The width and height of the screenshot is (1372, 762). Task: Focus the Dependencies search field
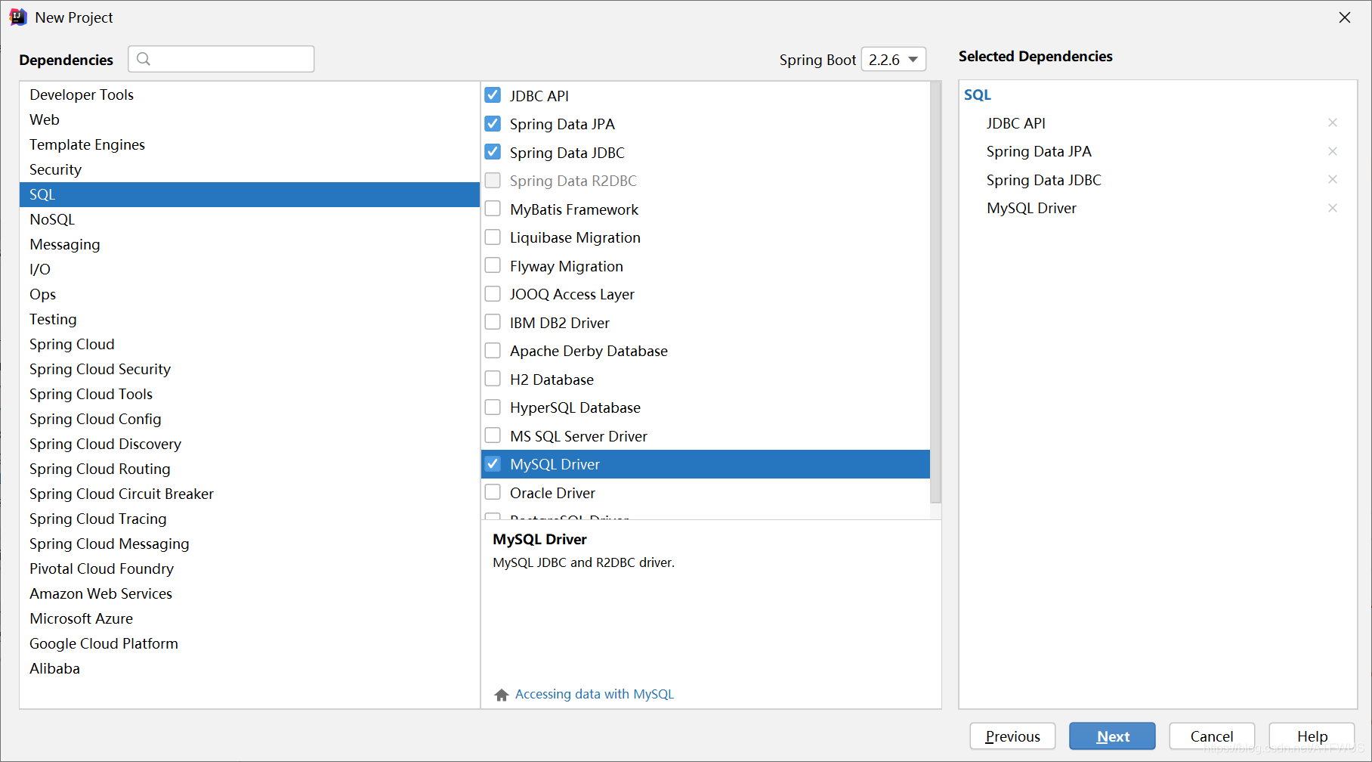point(221,59)
